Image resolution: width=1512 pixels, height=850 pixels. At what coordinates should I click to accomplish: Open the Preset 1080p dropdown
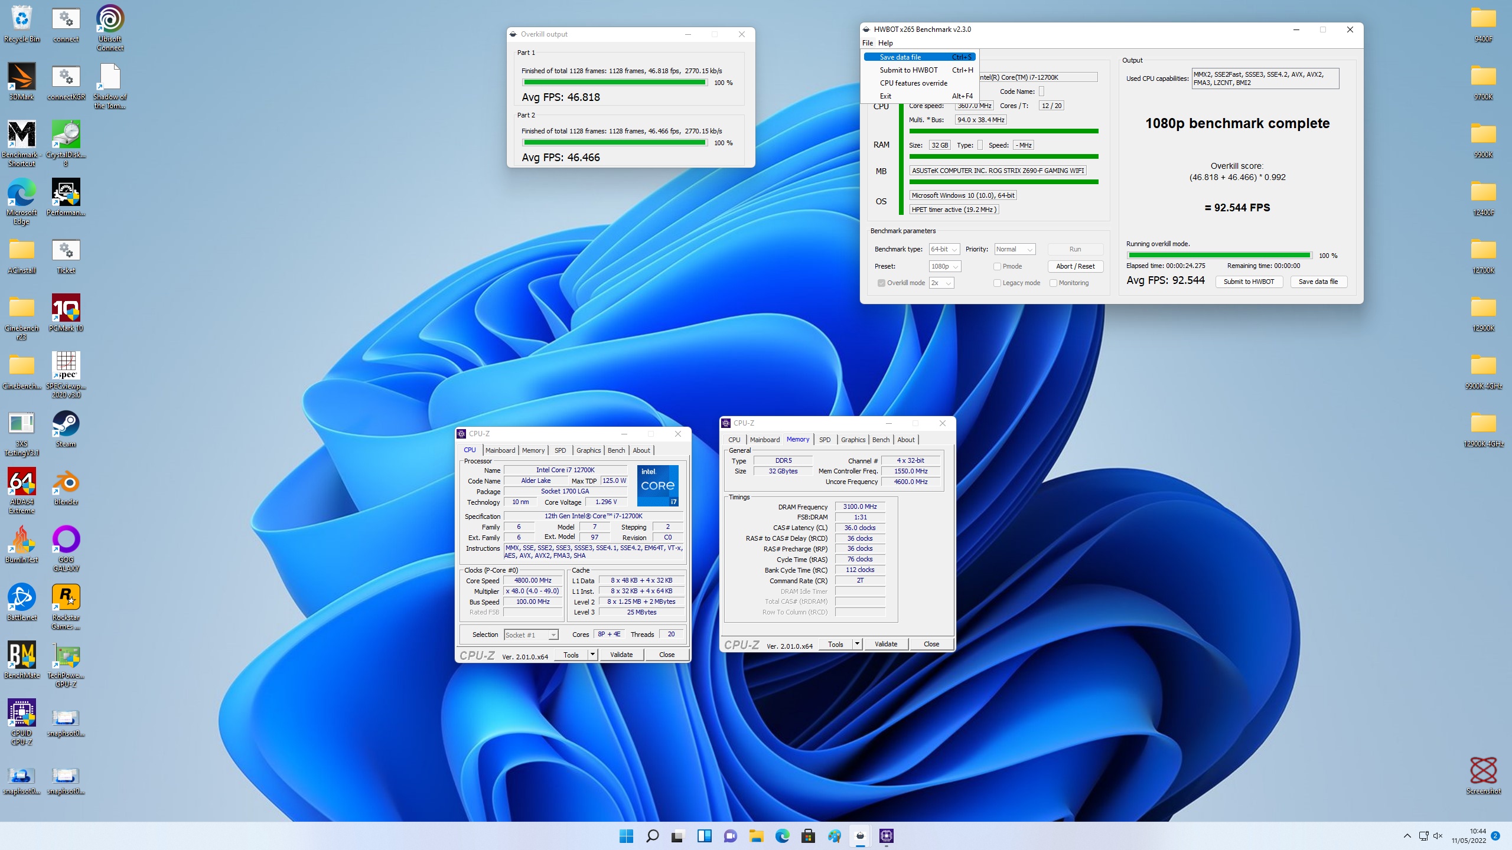(x=945, y=266)
